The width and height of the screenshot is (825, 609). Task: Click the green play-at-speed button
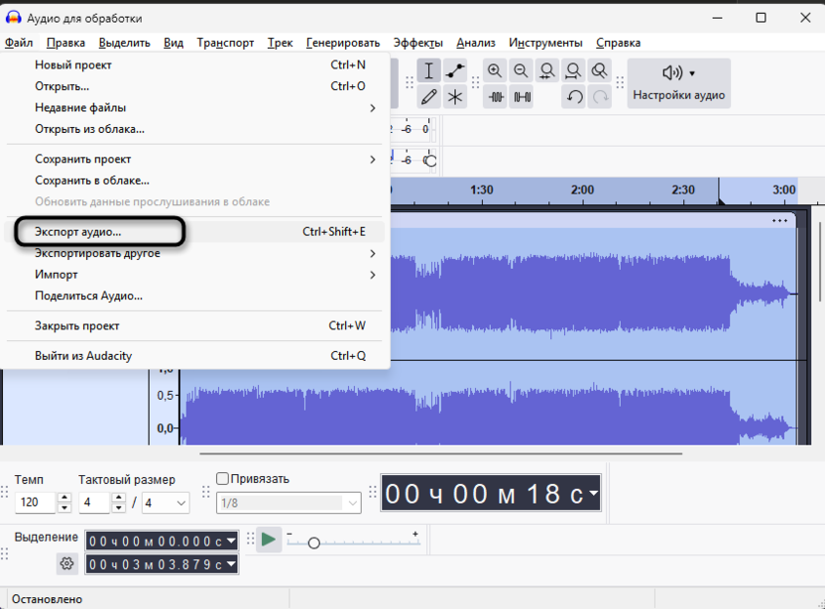[270, 541]
